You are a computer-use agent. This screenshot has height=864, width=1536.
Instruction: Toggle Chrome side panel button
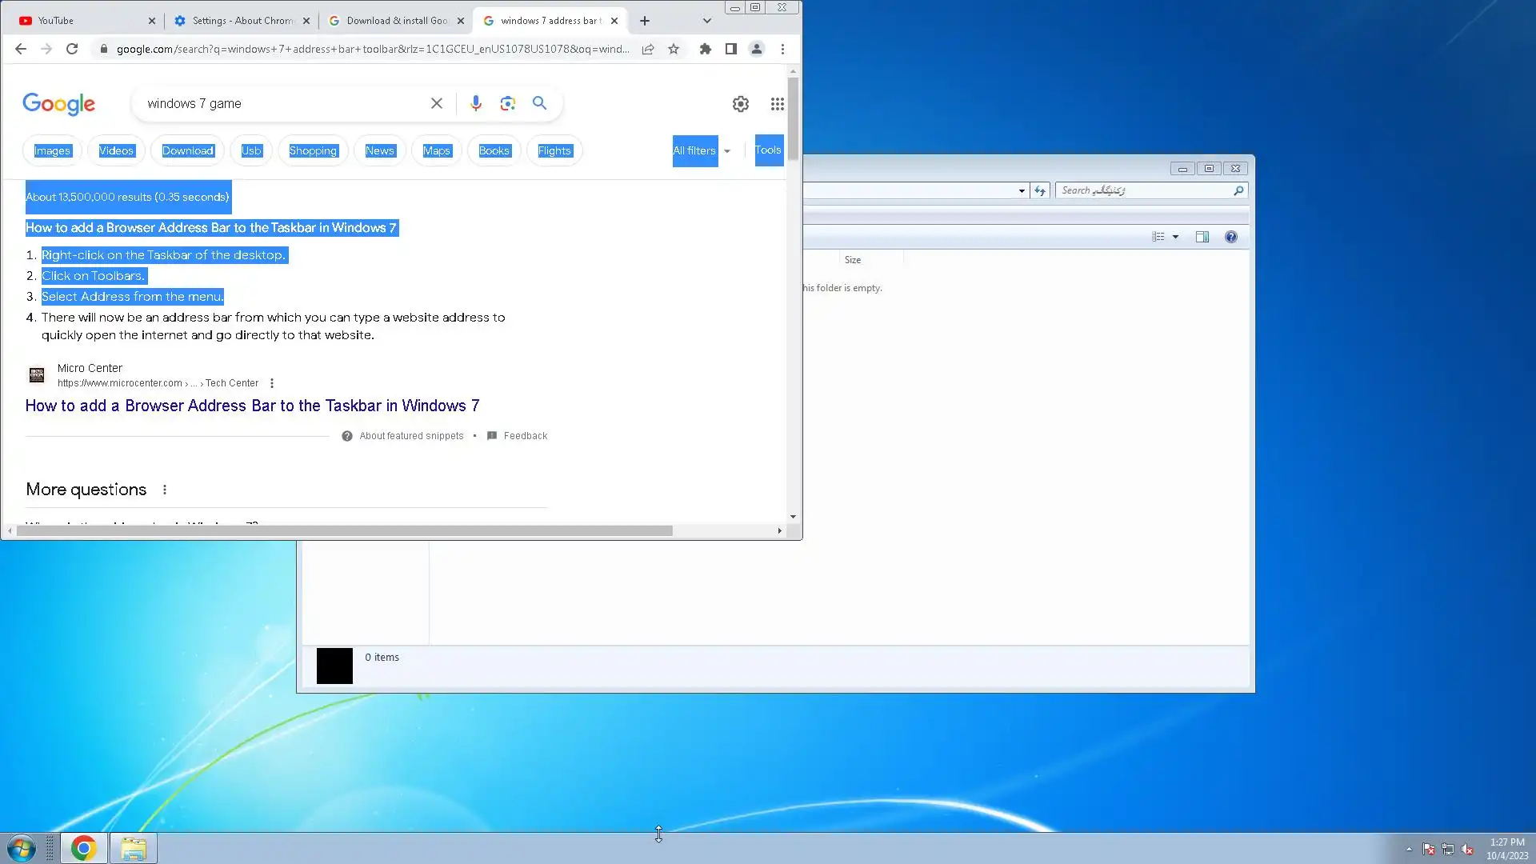pyautogui.click(x=730, y=49)
